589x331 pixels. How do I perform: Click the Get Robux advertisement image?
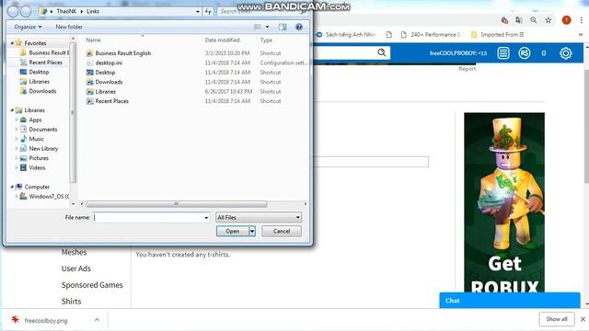[x=504, y=202]
